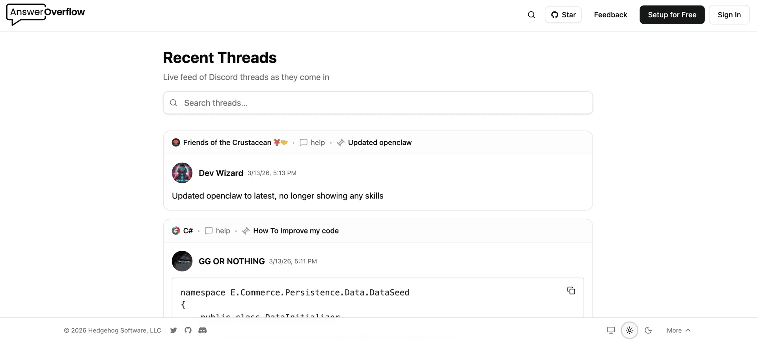This screenshot has width=757, height=339.
Task: Click the Setup for Free button
Action: coord(672,15)
